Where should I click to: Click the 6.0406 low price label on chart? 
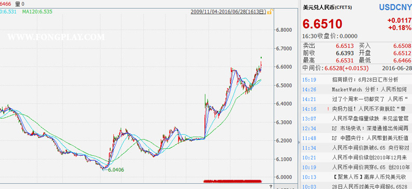point(115,170)
